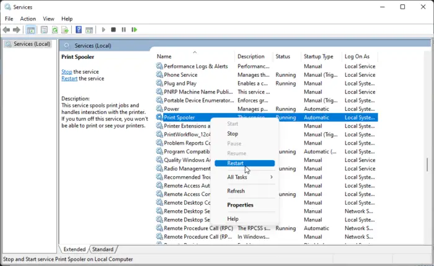Choose Restart from the context menu
Screen dimensions: 434x266
[236, 163]
